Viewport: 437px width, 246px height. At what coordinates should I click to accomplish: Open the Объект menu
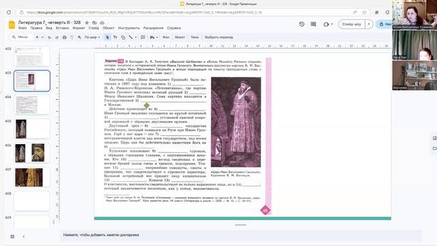click(x=109, y=28)
